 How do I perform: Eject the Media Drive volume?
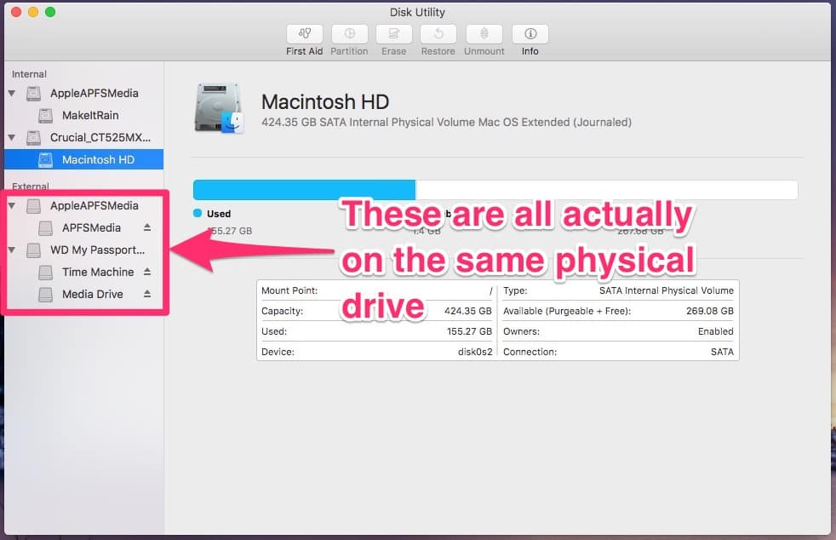coord(147,294)
